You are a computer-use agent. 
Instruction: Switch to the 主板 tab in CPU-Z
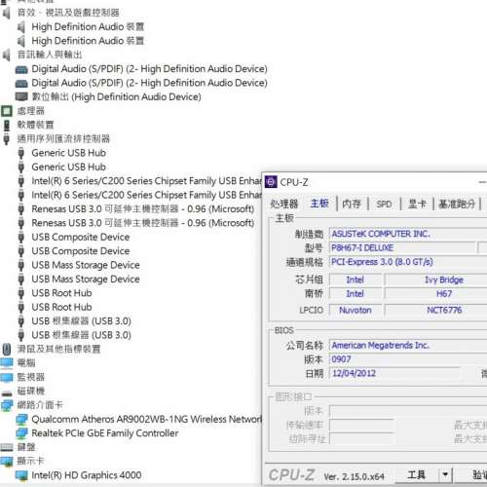(319, 204)
